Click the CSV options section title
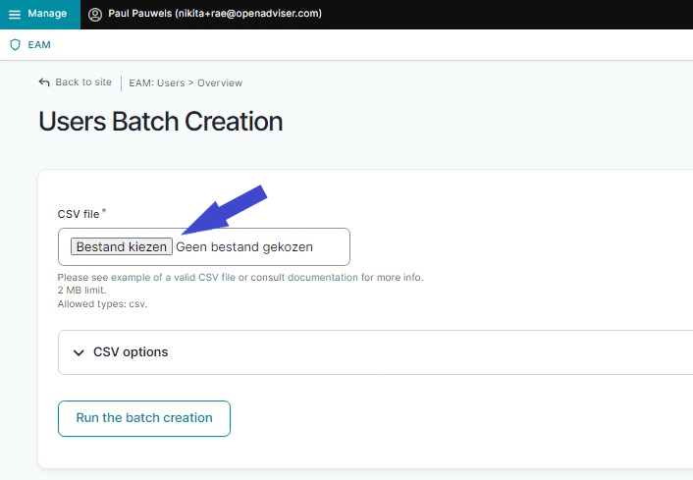693x480 pixels. click(x=131, y=352)
